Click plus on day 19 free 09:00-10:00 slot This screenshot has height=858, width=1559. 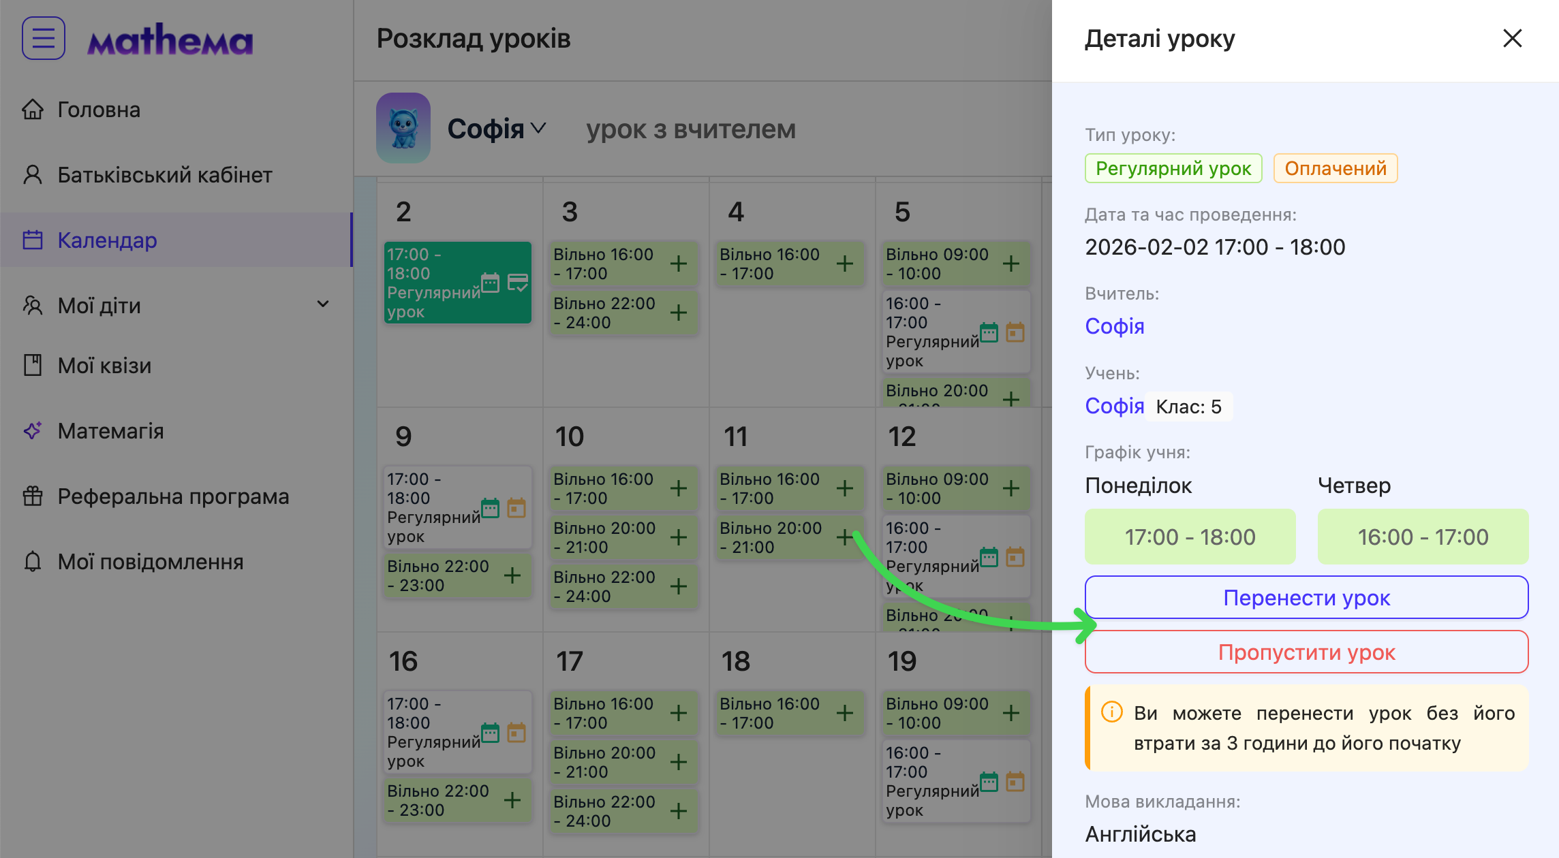(1011, 713)
